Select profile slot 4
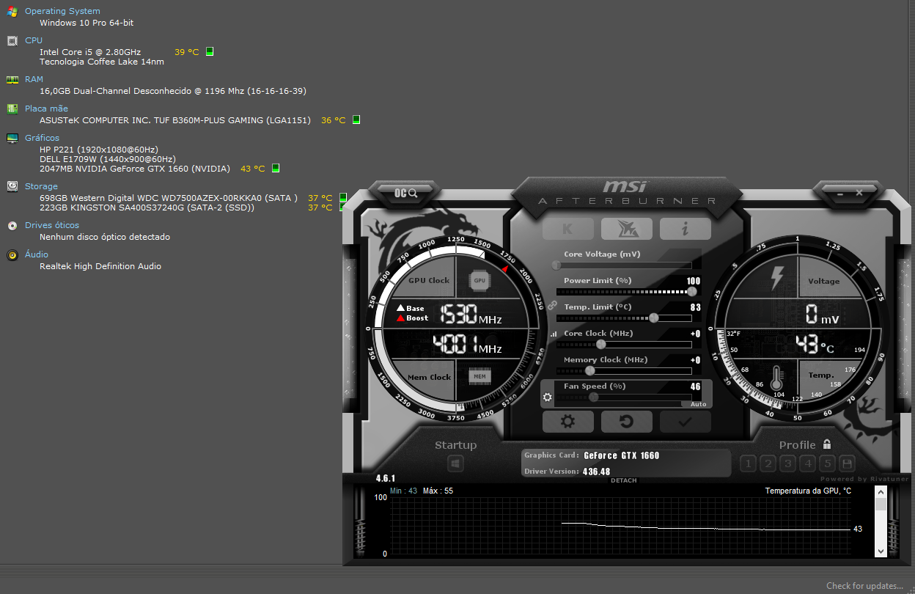This screenshot has height=594, width=915. point(807,463)
